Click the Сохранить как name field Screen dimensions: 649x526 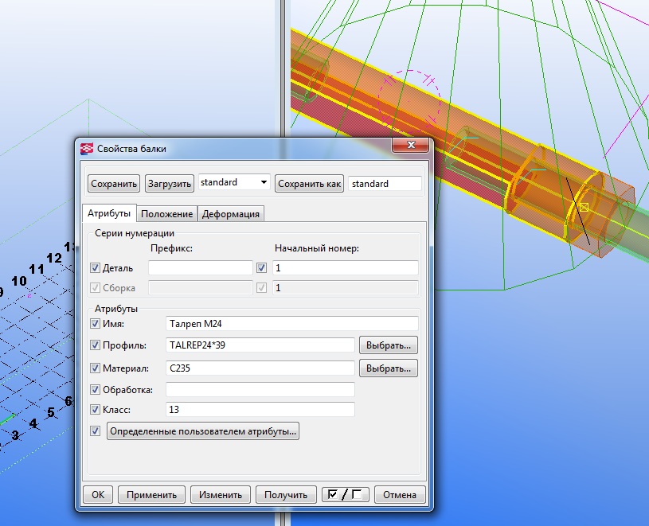coord(385,184)
